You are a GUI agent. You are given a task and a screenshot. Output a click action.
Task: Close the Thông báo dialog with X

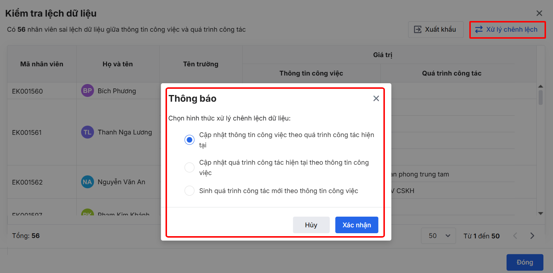point(376,98)
